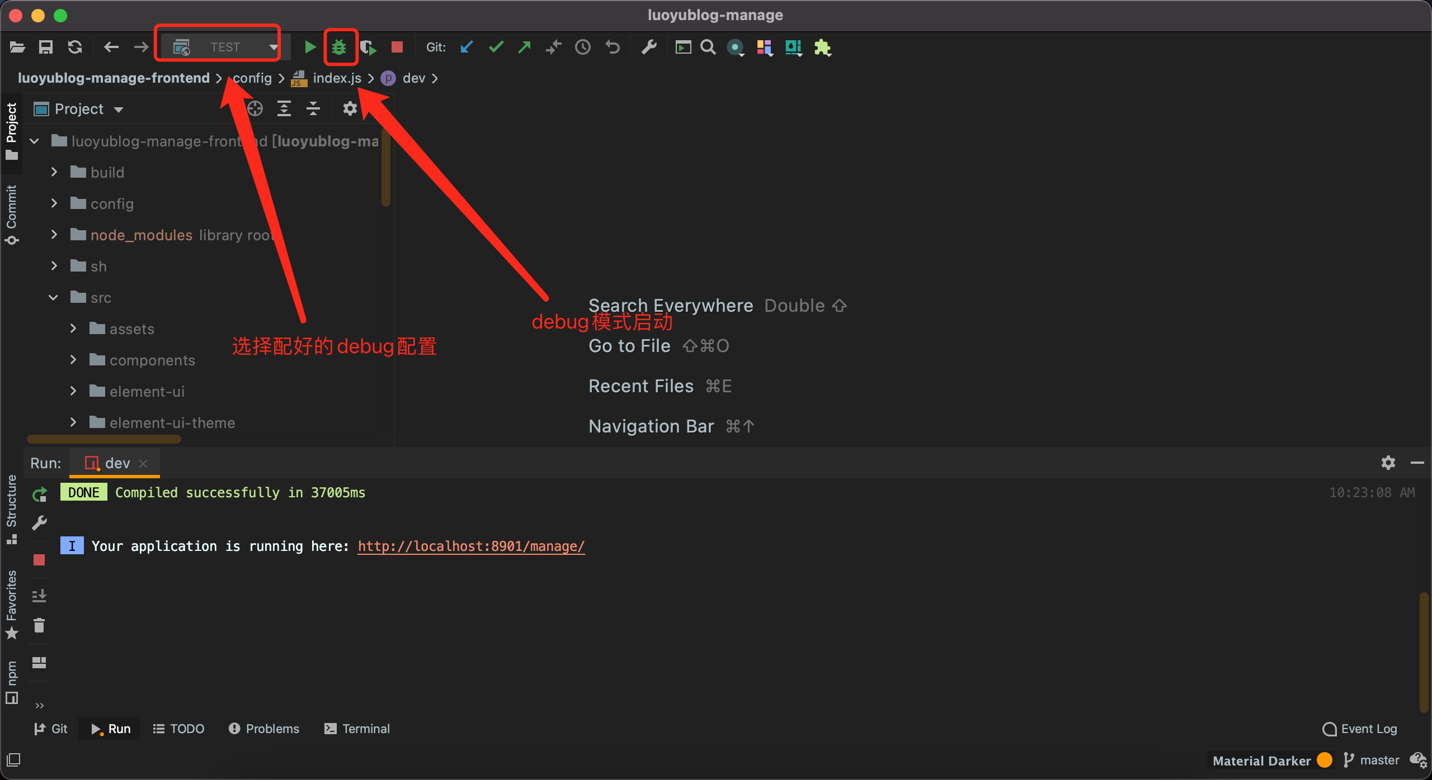Commit changes using the green checkmark

pyautogui.click(x=495, y=47)
